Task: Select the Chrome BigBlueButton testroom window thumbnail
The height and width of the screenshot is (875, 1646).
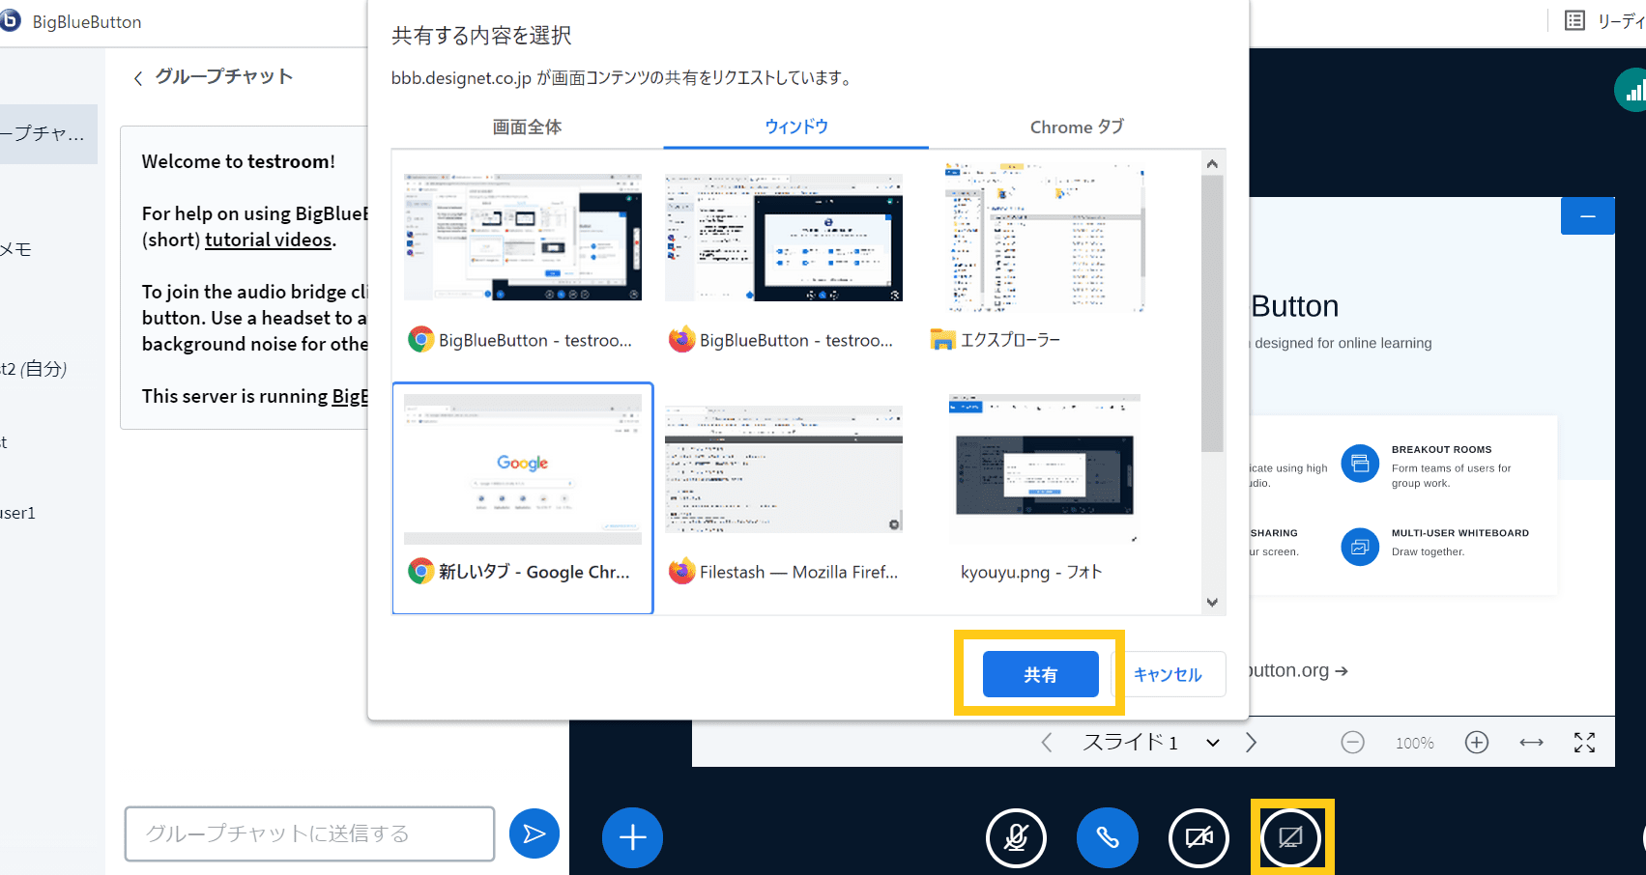Action: tap(523, 238)
